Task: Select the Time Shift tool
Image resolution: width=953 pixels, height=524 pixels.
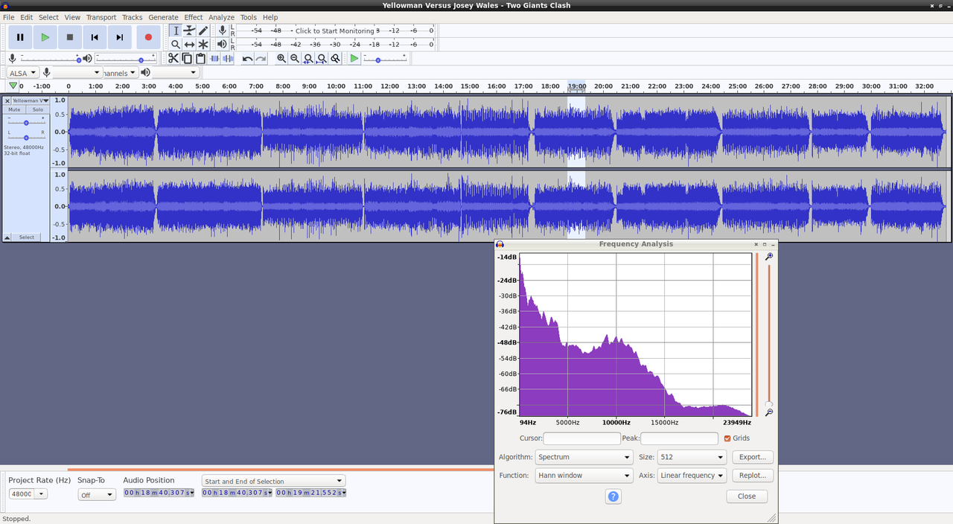Action: tap(189, 45)
